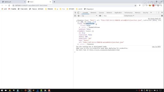Click the 'ok: true' property row
164x92 pixels.
pyautogui.click(x=82, y=33)
